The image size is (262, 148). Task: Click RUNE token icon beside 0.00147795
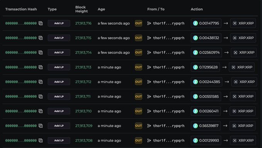coord(195,23)
